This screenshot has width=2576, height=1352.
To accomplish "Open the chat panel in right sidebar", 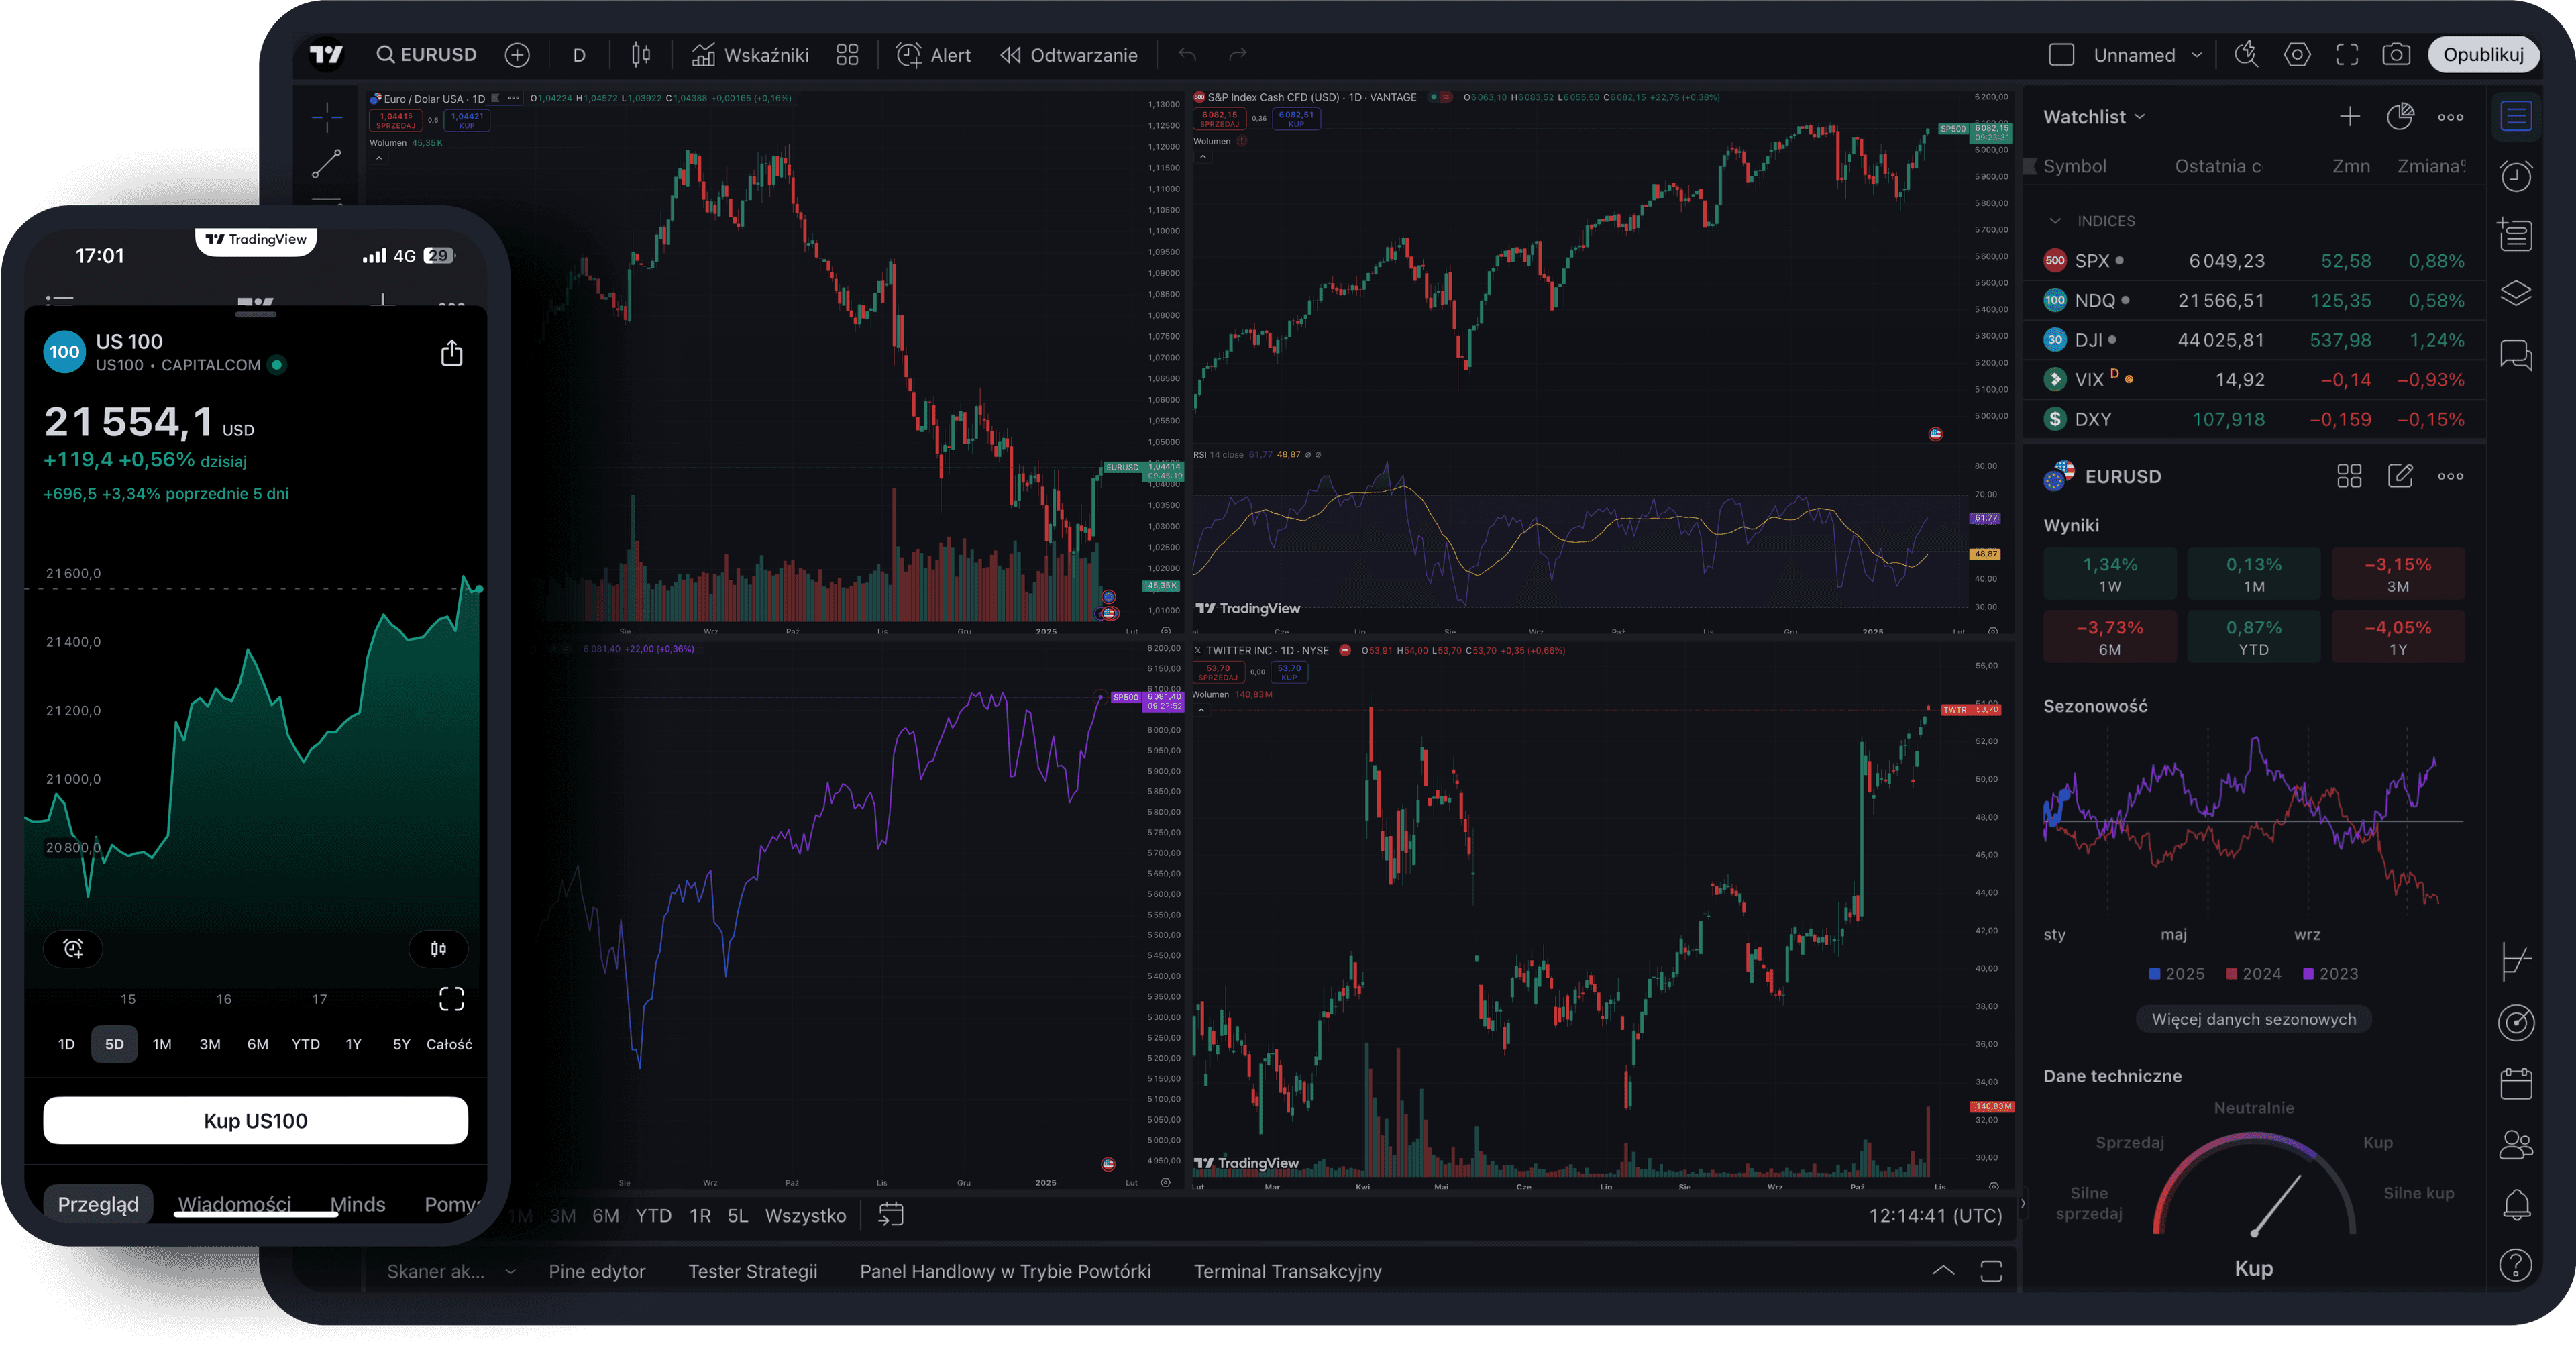I will click(x=2518, y=355).
